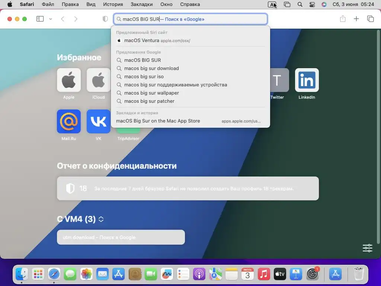
Task: Select suggestion macos big sur patcher
Action: pyautogui.click(x=190, y=101)
